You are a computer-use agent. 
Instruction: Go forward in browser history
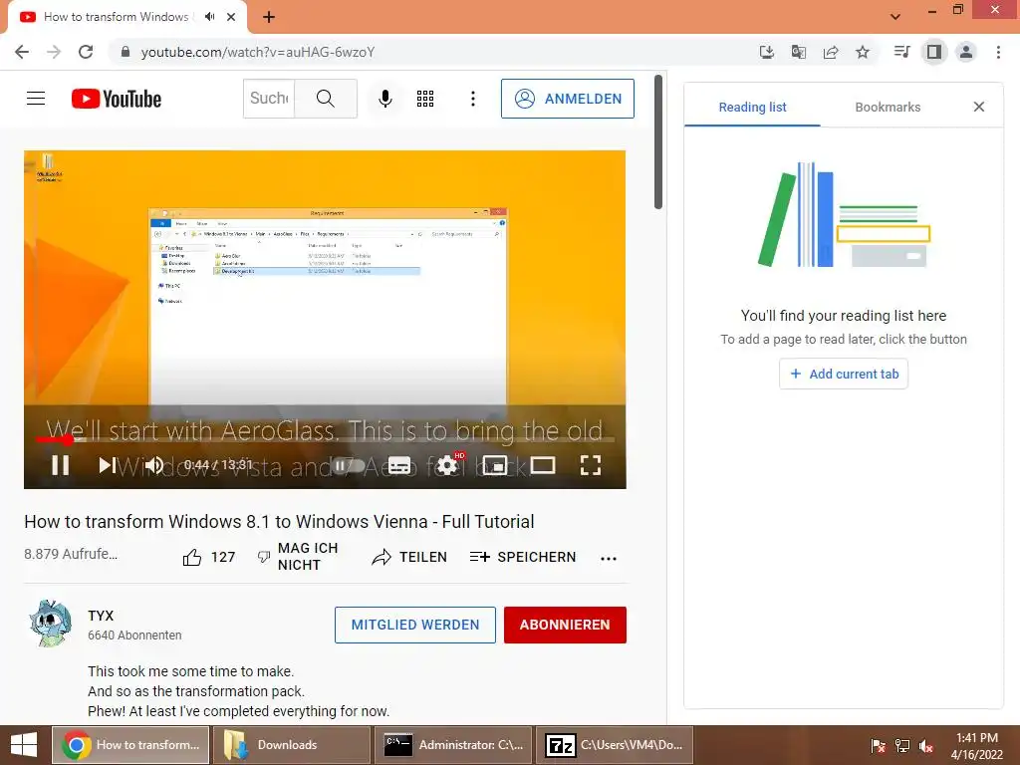tap(54, 52)
